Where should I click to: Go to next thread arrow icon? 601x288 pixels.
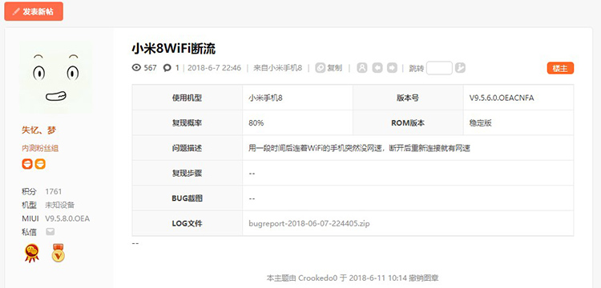click(392, 68)
